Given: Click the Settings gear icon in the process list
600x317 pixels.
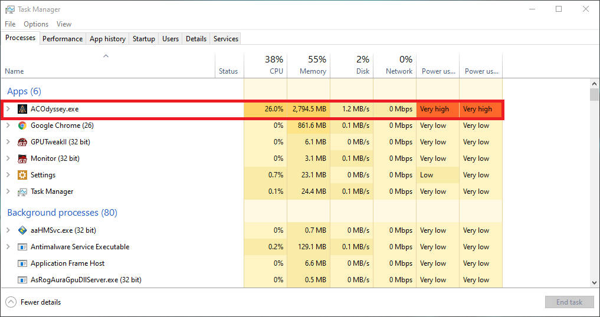Looking at the screenshot, I should click(22, 175).
